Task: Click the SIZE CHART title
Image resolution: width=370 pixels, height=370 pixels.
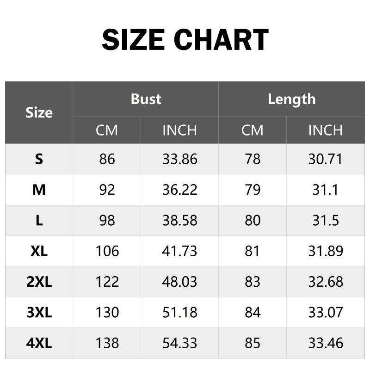Action: tap(185, 40)
